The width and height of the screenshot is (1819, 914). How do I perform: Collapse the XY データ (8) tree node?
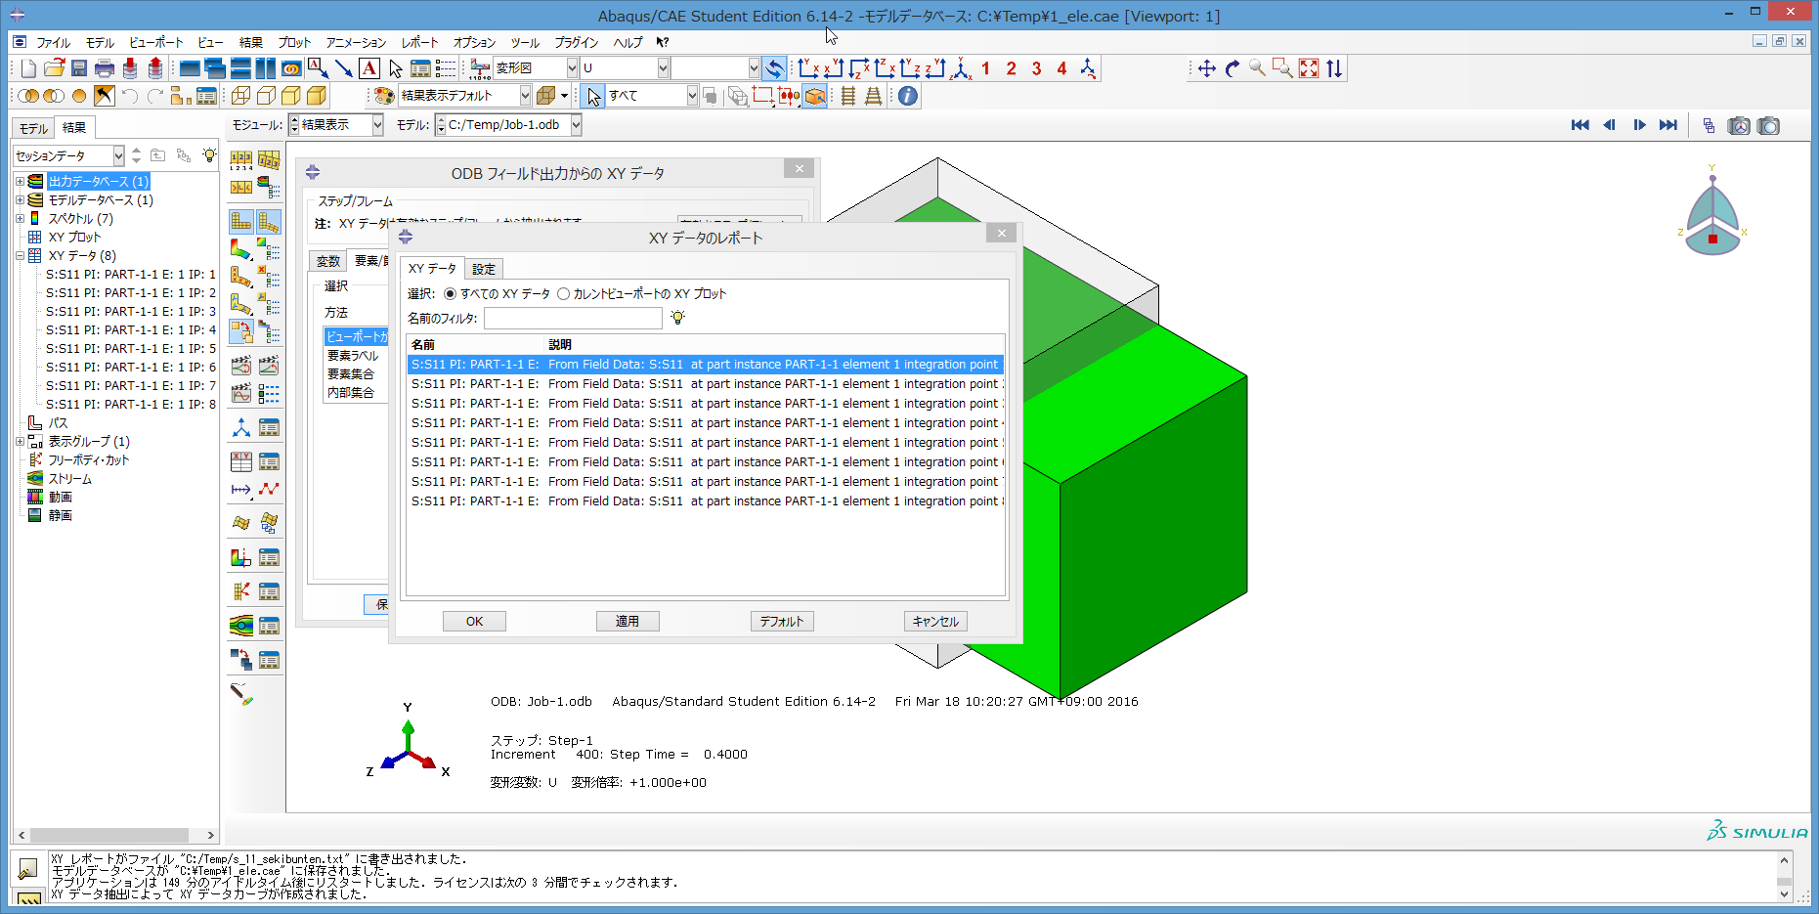[20, 256]
